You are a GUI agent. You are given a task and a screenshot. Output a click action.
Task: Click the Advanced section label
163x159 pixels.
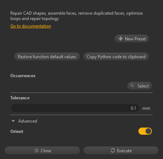pos(27,121)
